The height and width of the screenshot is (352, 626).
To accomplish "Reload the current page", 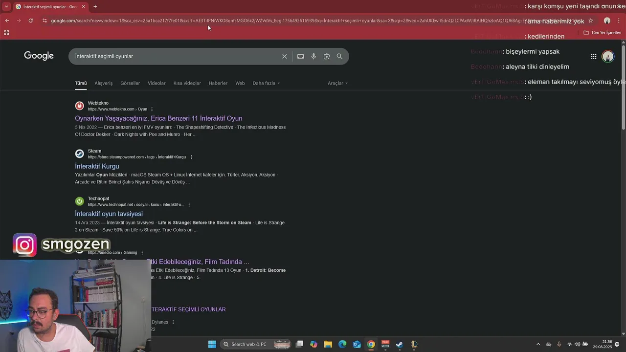I will 31,21.
